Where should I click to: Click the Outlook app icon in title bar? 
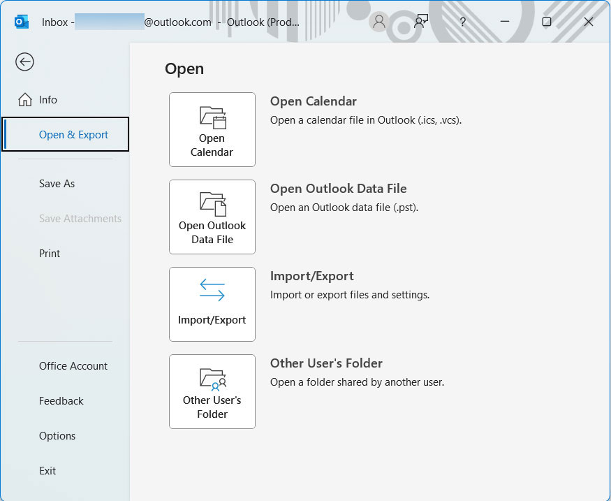click(21, 22)
